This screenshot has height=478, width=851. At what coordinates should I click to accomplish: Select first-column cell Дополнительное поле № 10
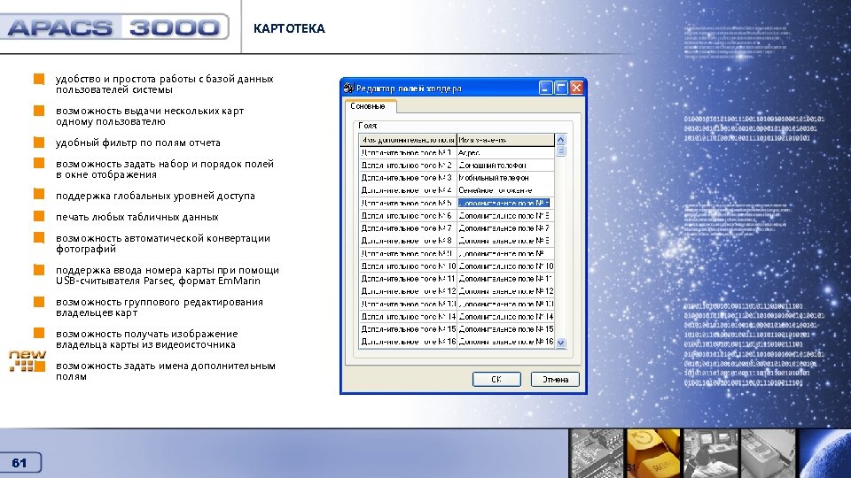click(408, 266)
